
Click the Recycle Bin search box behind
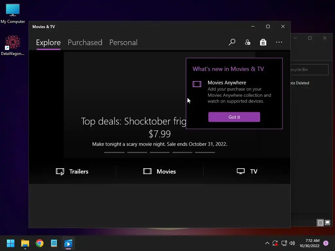[x=309, y=70]
